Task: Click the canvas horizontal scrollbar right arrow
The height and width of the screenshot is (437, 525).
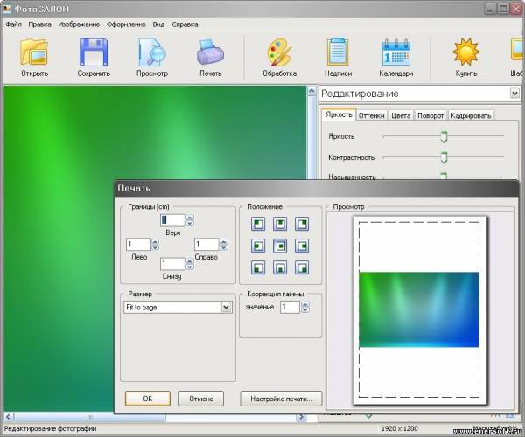Action: [x=301, y=417]
